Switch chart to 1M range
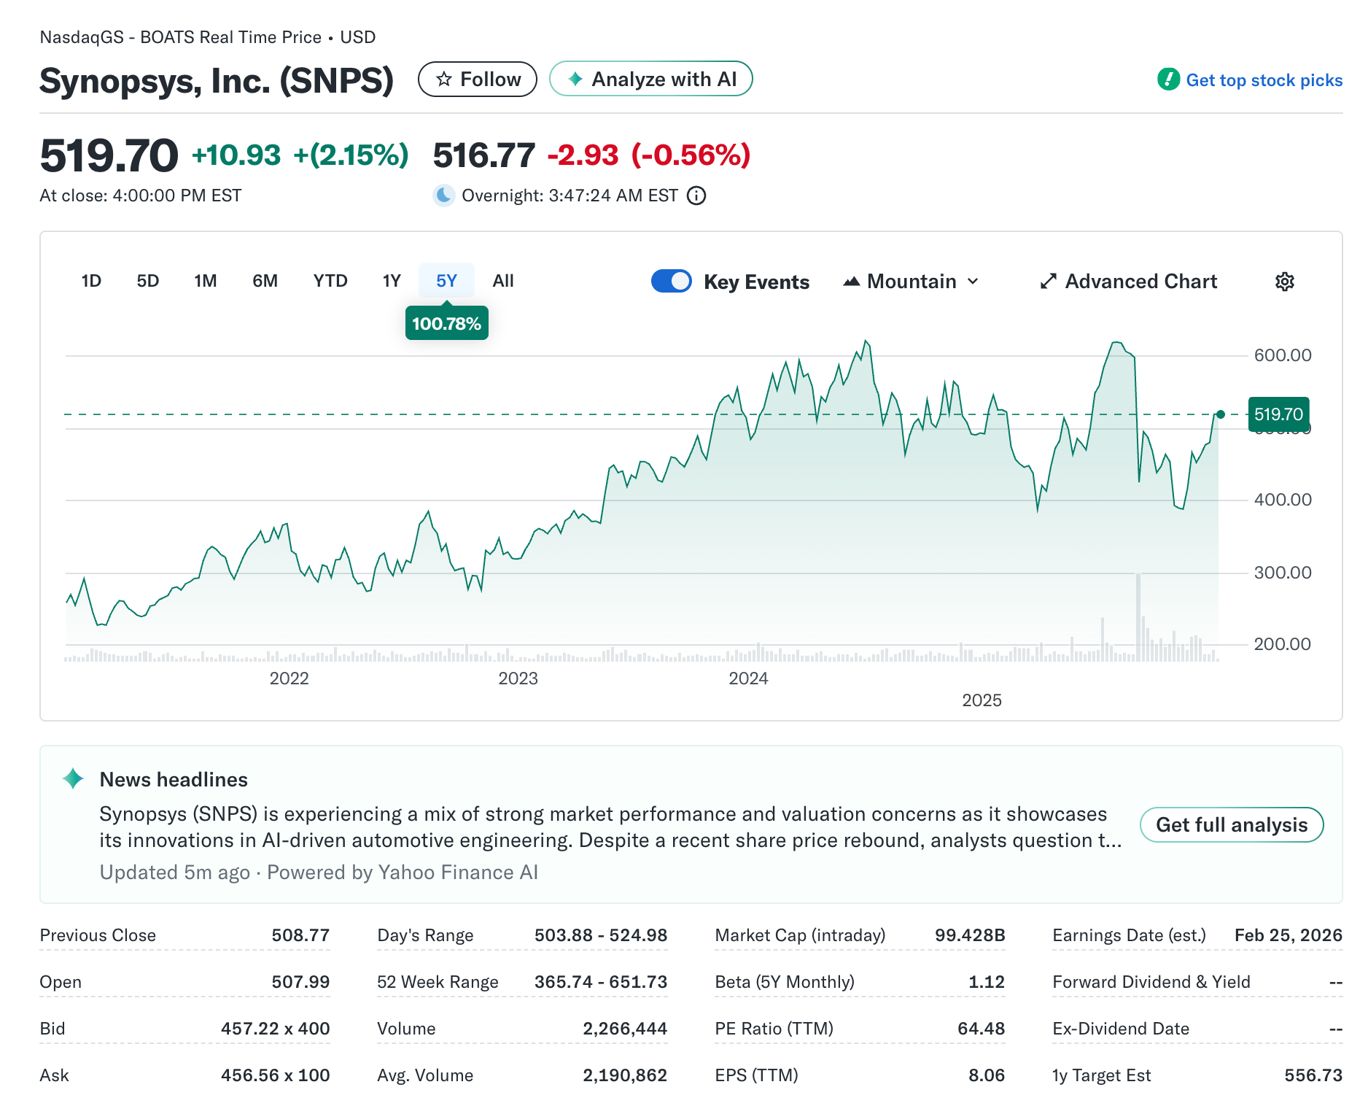The width and height of the screenshot is (1368, 1106). (x=206, y=281)
